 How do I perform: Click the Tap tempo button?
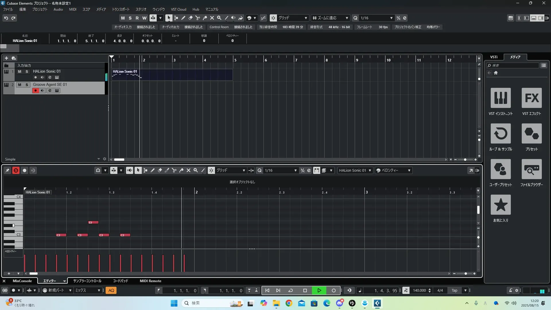[x=454, y=290]
